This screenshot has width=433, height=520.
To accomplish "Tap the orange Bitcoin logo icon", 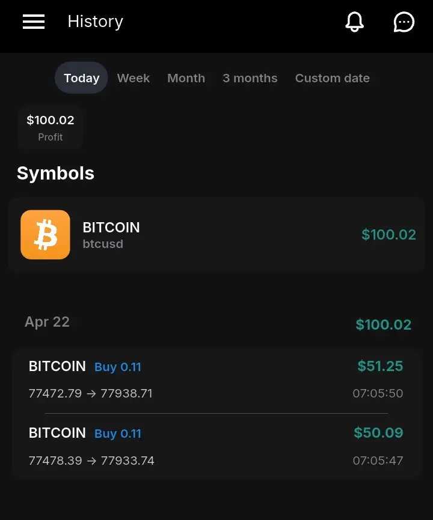I will 45,235.
